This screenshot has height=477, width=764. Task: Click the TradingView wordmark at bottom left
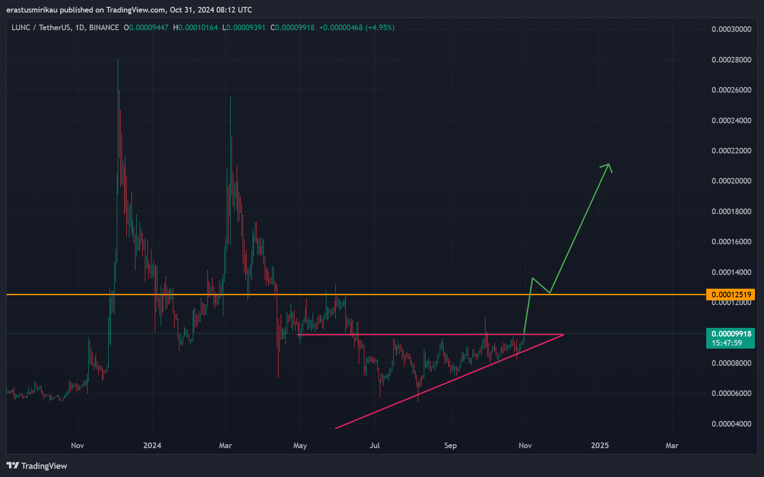44,466
